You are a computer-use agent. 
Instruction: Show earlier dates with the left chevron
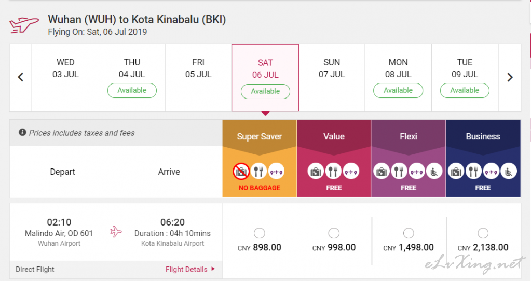pos(21,77)
